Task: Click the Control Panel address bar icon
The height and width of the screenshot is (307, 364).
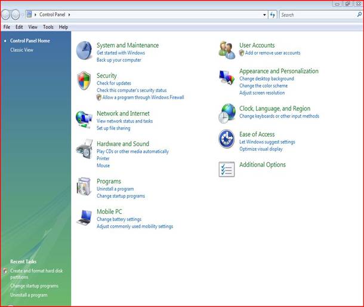Action: click(29, 14)
